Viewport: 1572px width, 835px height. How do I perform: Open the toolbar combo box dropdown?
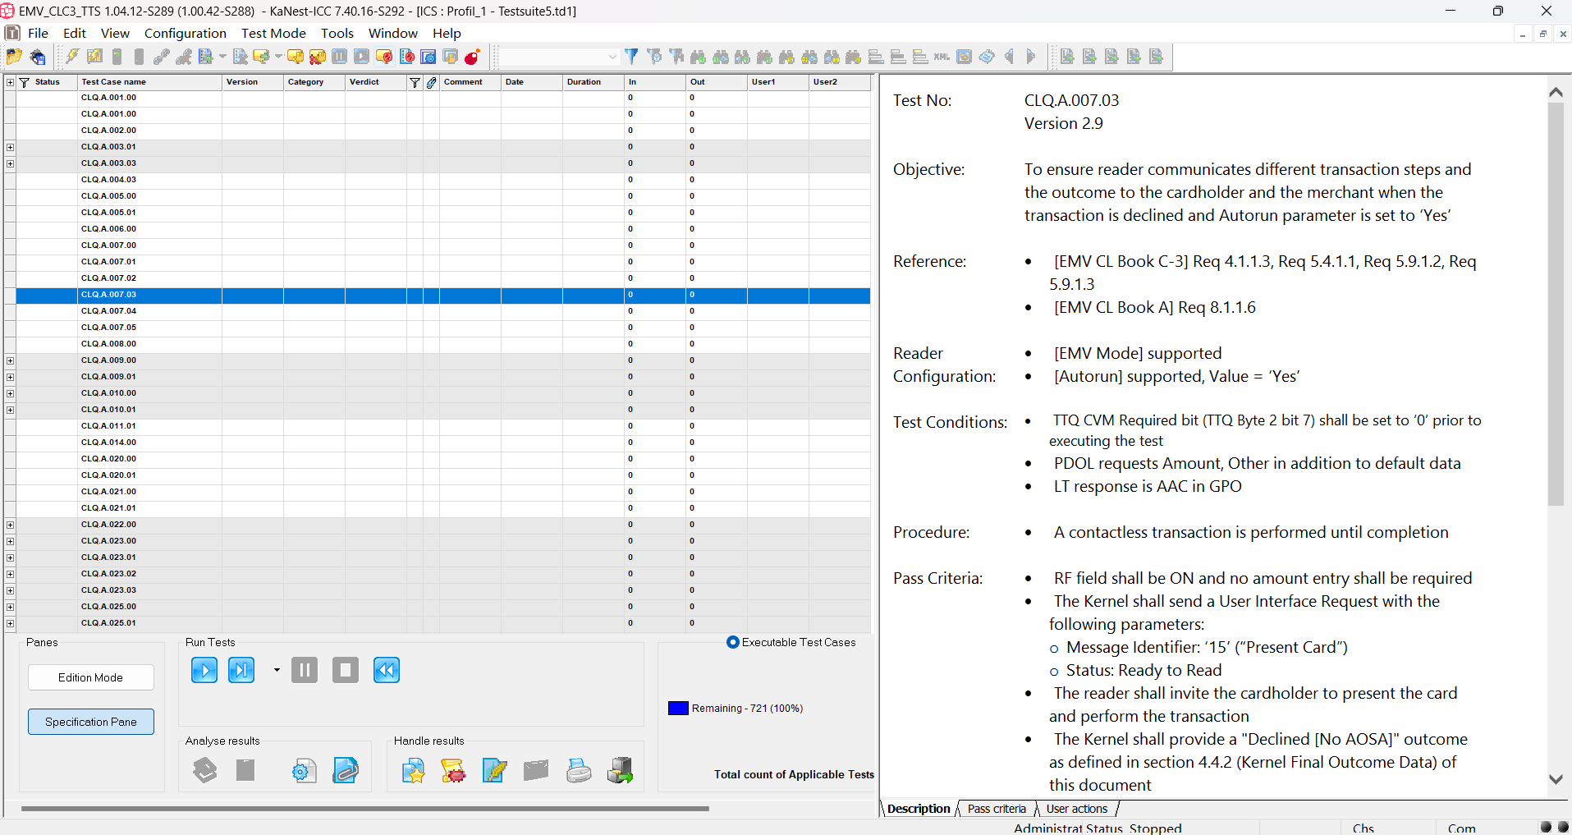[612, 57]
